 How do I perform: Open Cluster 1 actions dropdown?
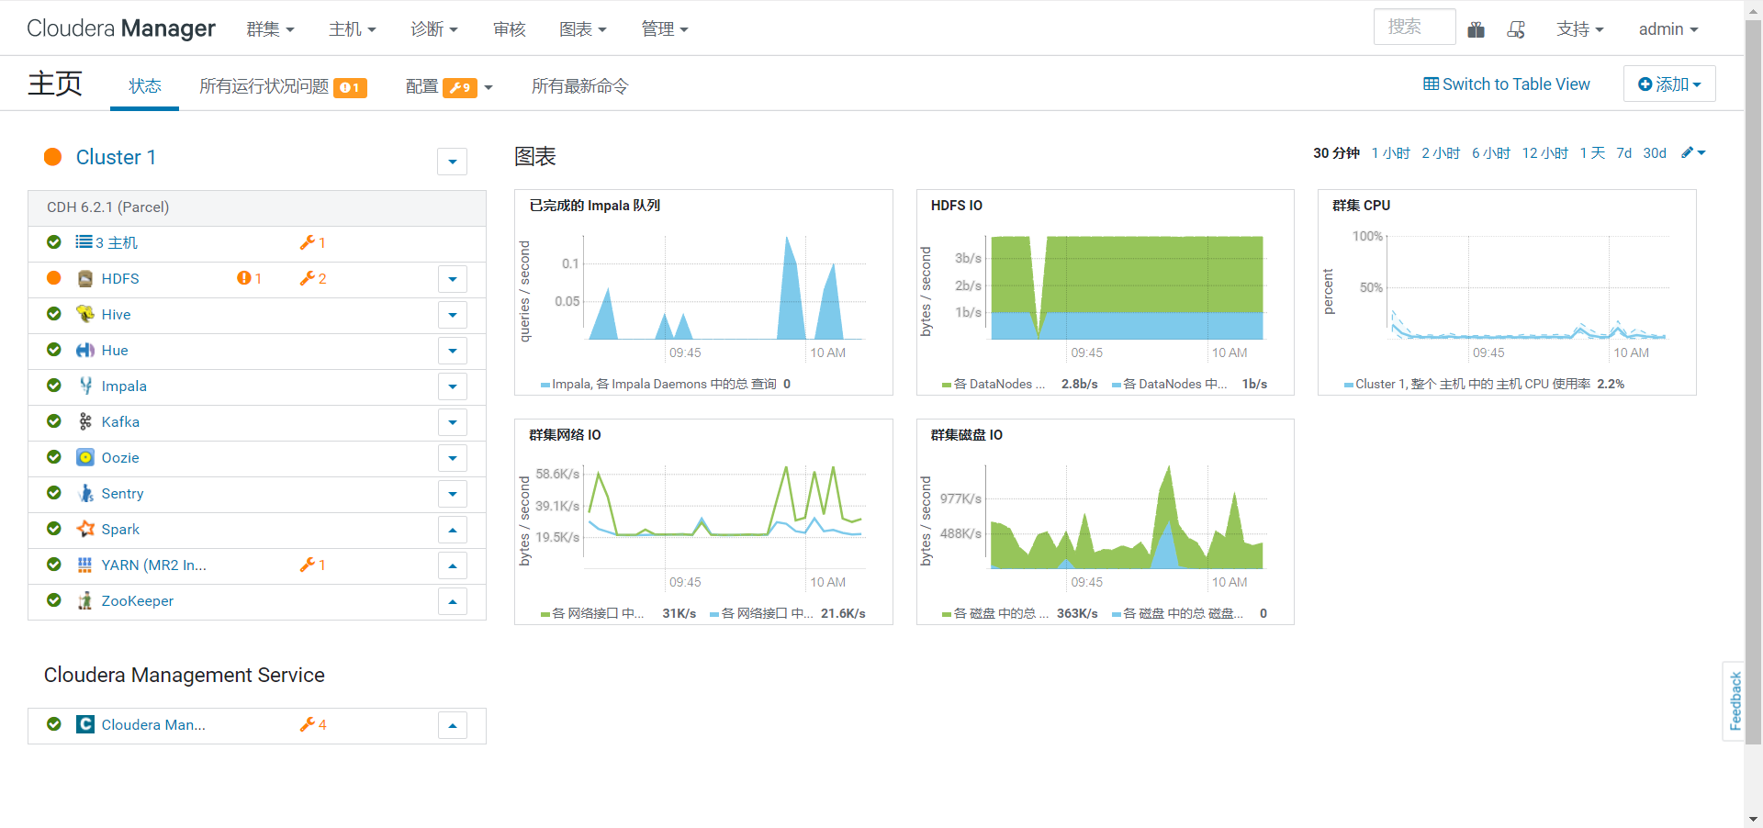pos(452,162)
